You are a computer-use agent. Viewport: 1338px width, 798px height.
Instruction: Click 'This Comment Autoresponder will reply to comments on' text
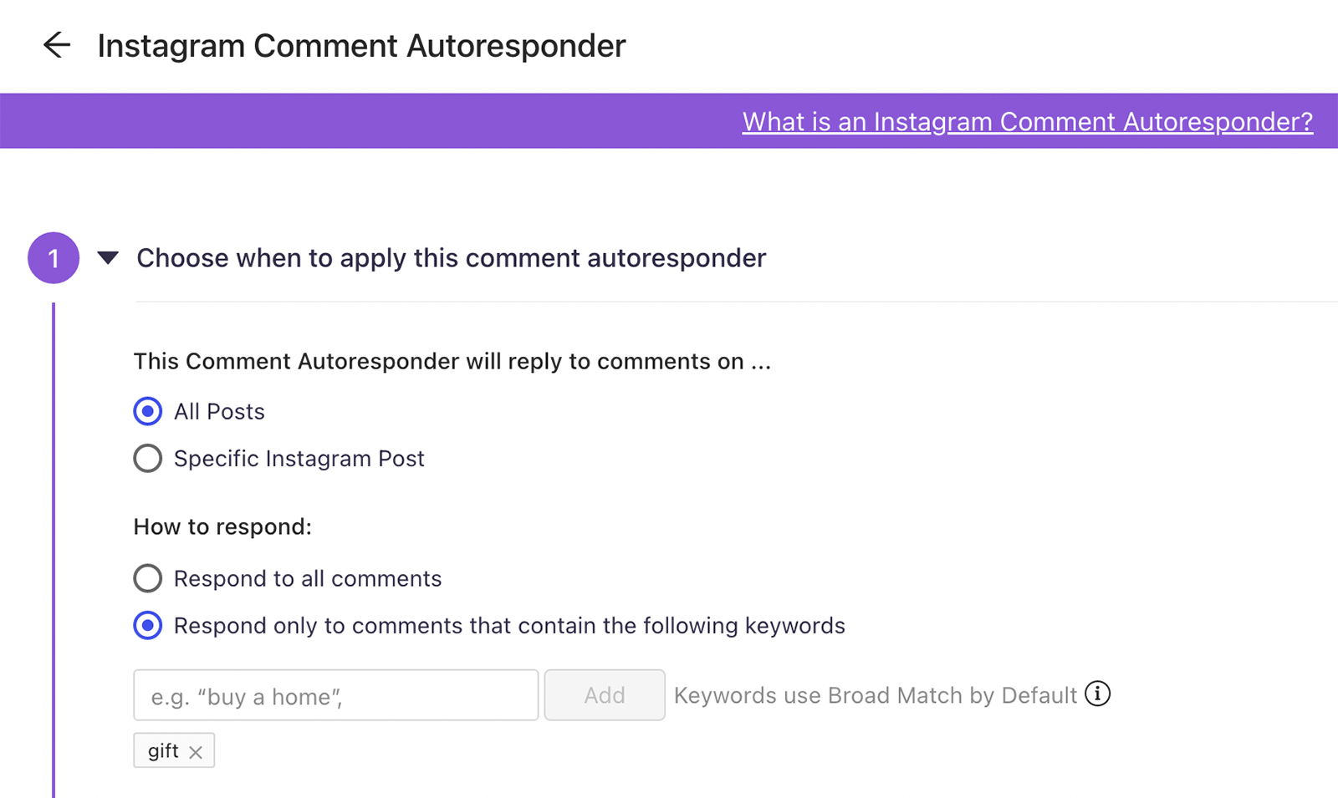452,362
